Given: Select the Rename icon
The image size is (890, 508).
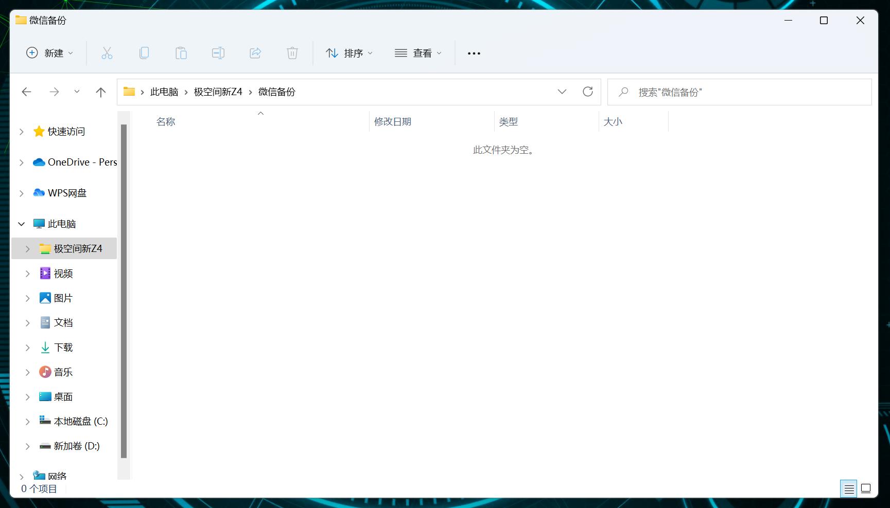Looking at the screenshot, I should click(218, 53).
